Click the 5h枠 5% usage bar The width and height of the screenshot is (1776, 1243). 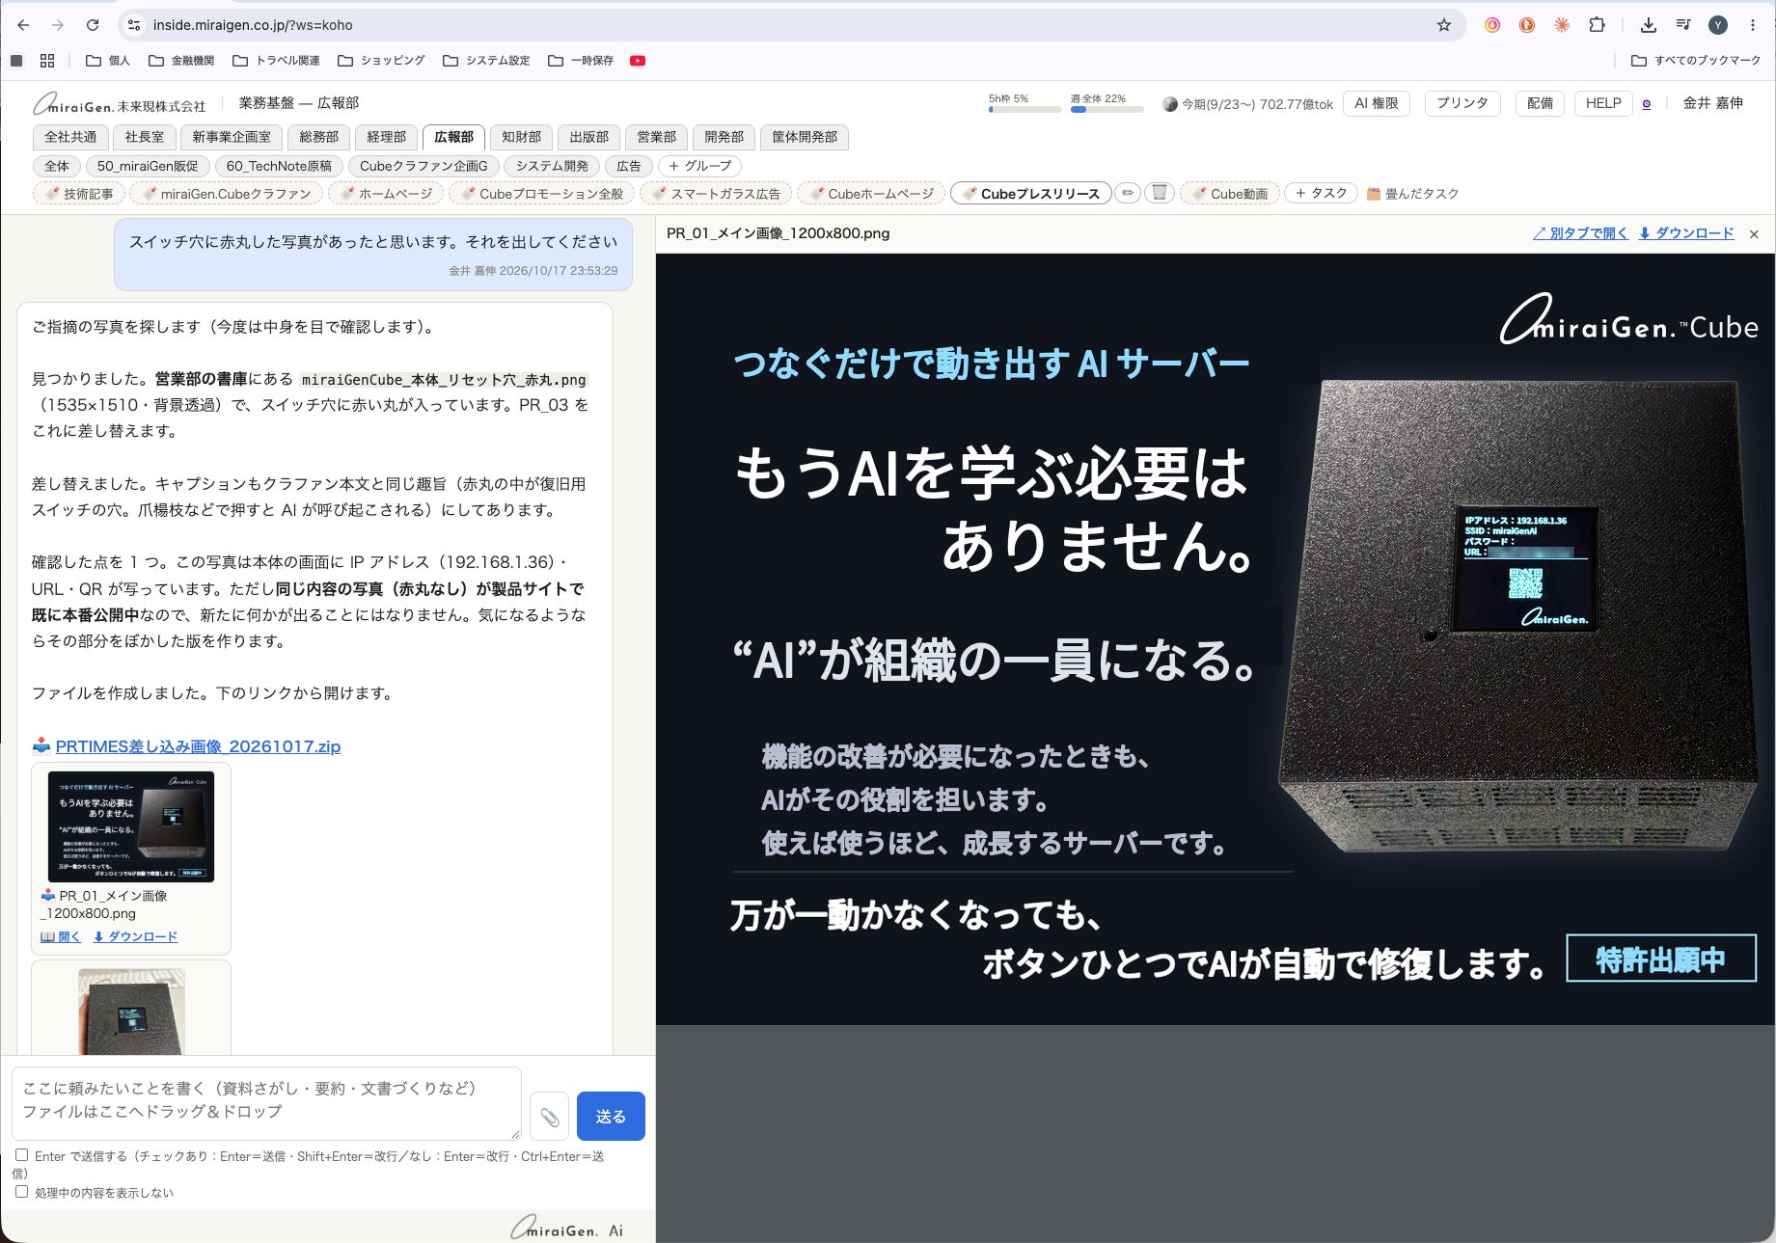pos(1025,103)
